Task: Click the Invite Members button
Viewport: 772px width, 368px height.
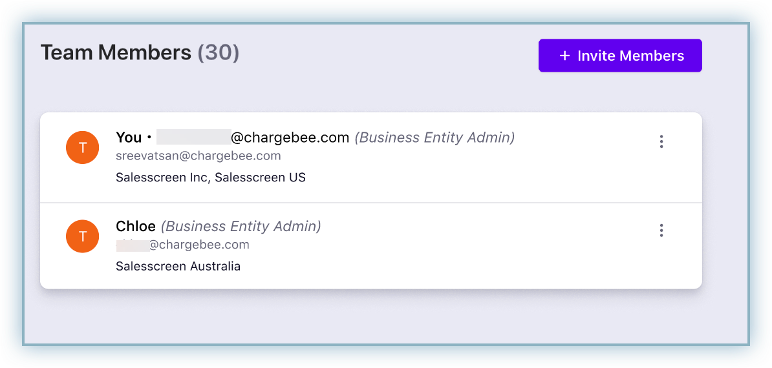Action: click(x=620, y=56)
